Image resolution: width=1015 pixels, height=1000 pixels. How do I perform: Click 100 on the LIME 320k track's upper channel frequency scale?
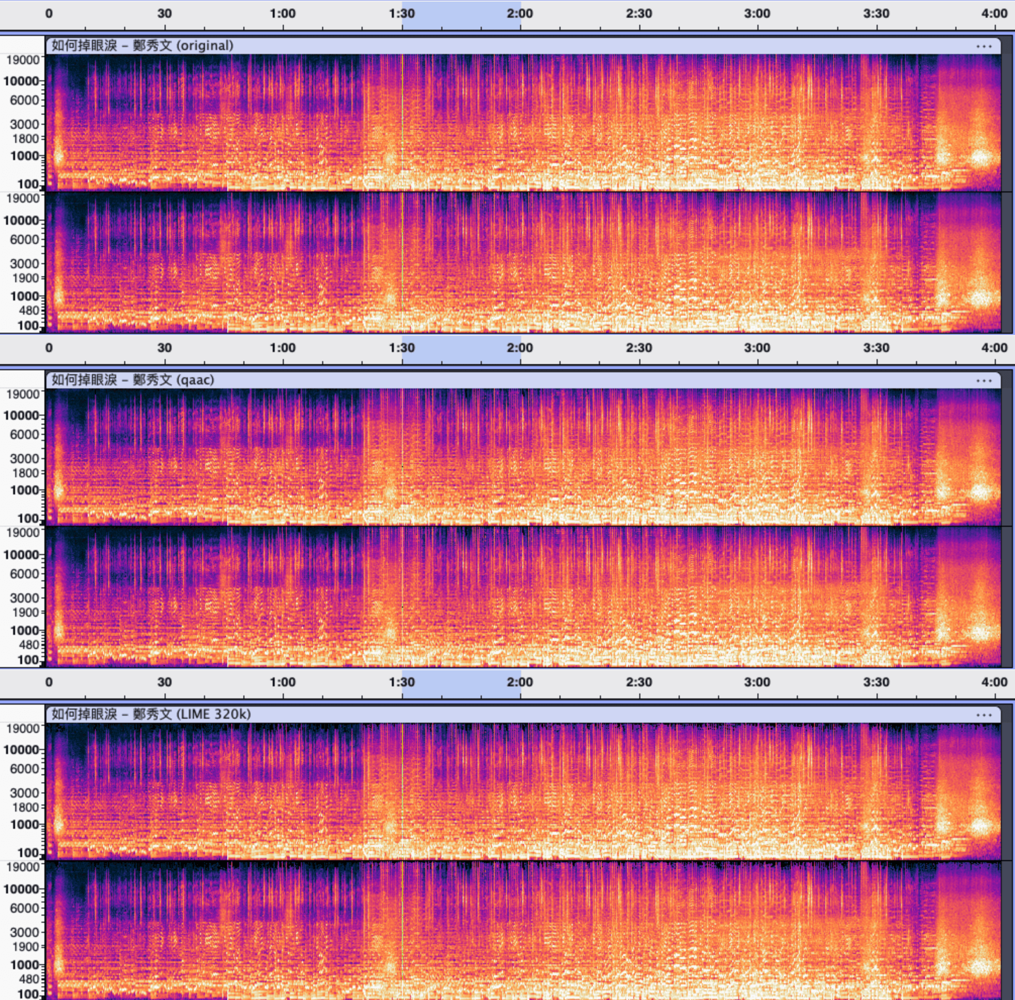28,853
